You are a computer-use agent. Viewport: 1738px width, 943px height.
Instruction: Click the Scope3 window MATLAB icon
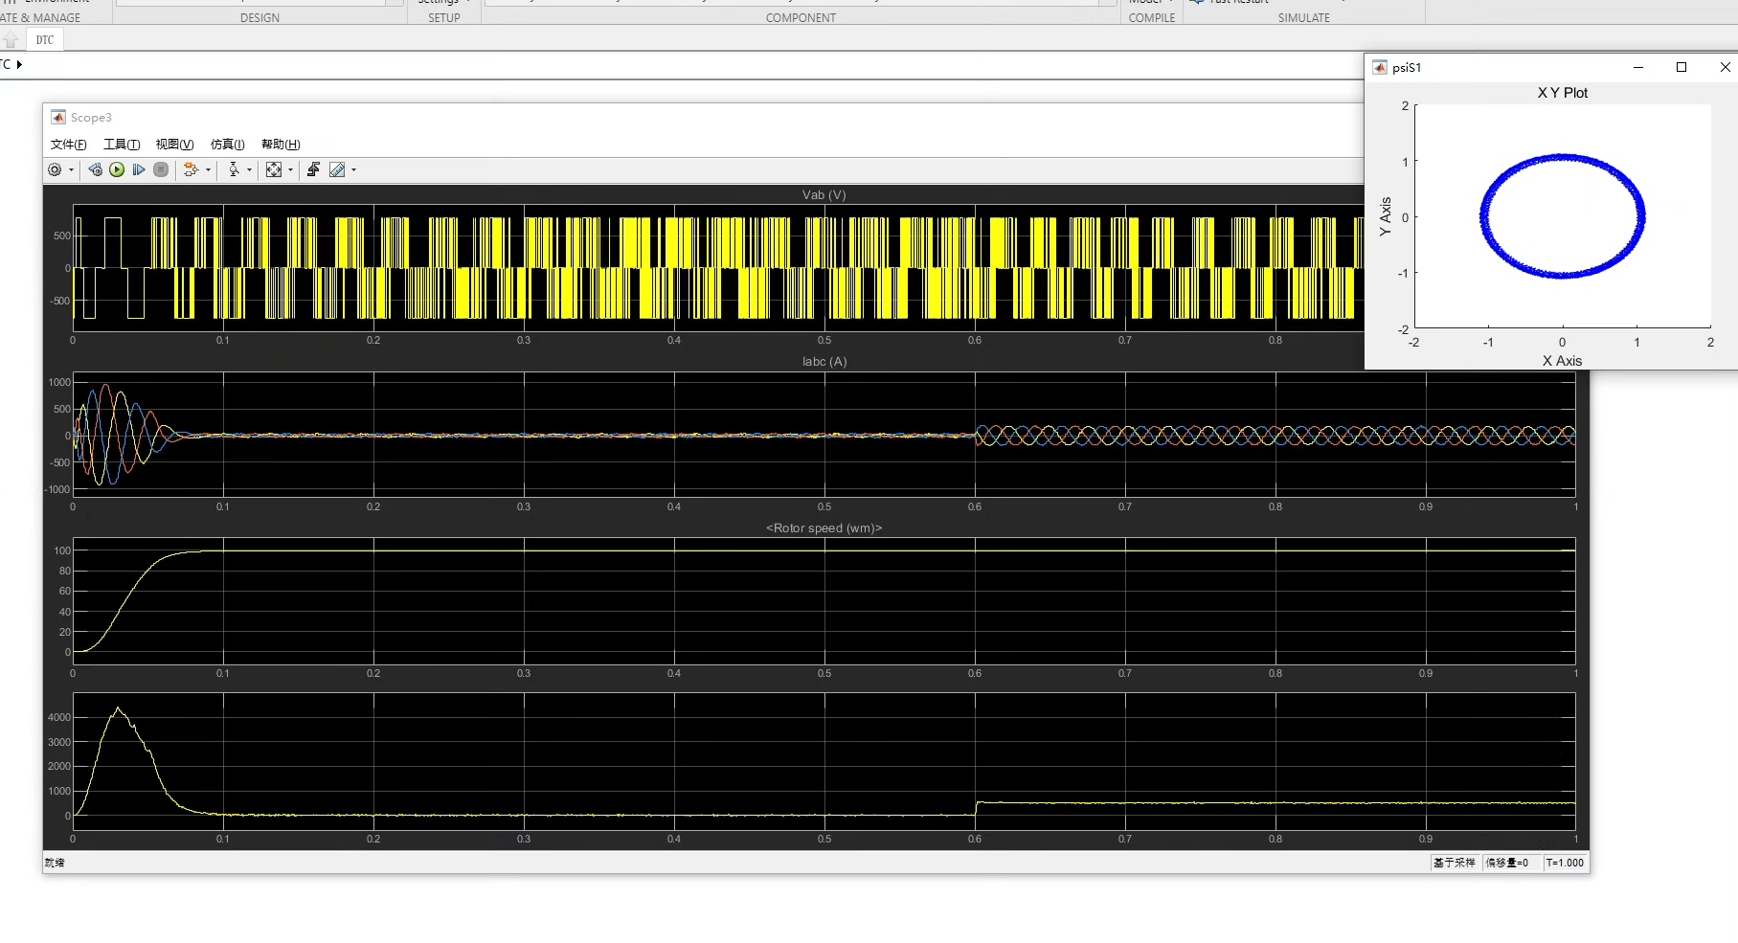click(58, 117)
